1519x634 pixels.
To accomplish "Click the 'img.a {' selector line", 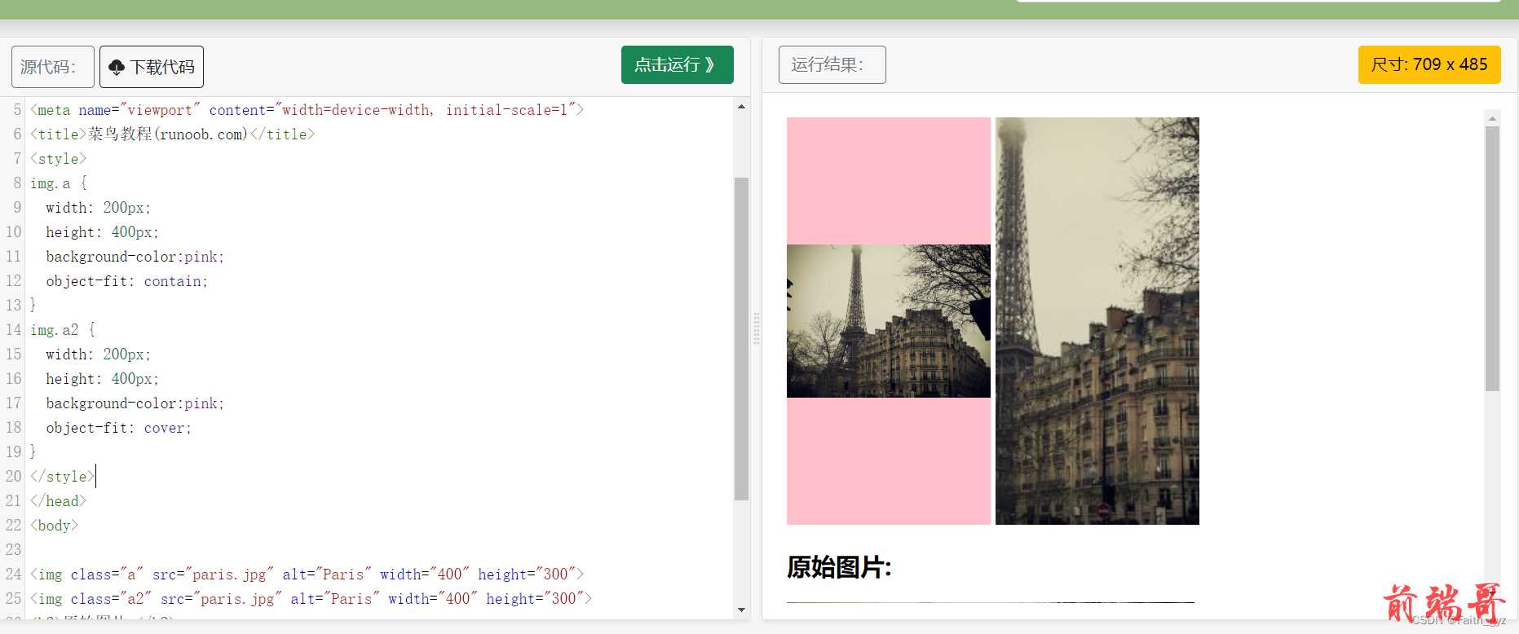I will [x=59, y=183].
